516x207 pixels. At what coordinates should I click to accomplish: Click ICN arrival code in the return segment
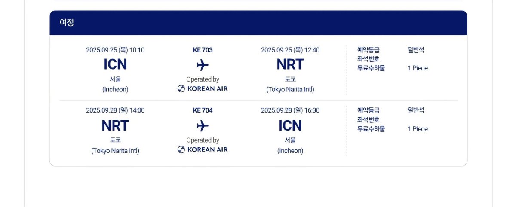(x=290, y=126)
